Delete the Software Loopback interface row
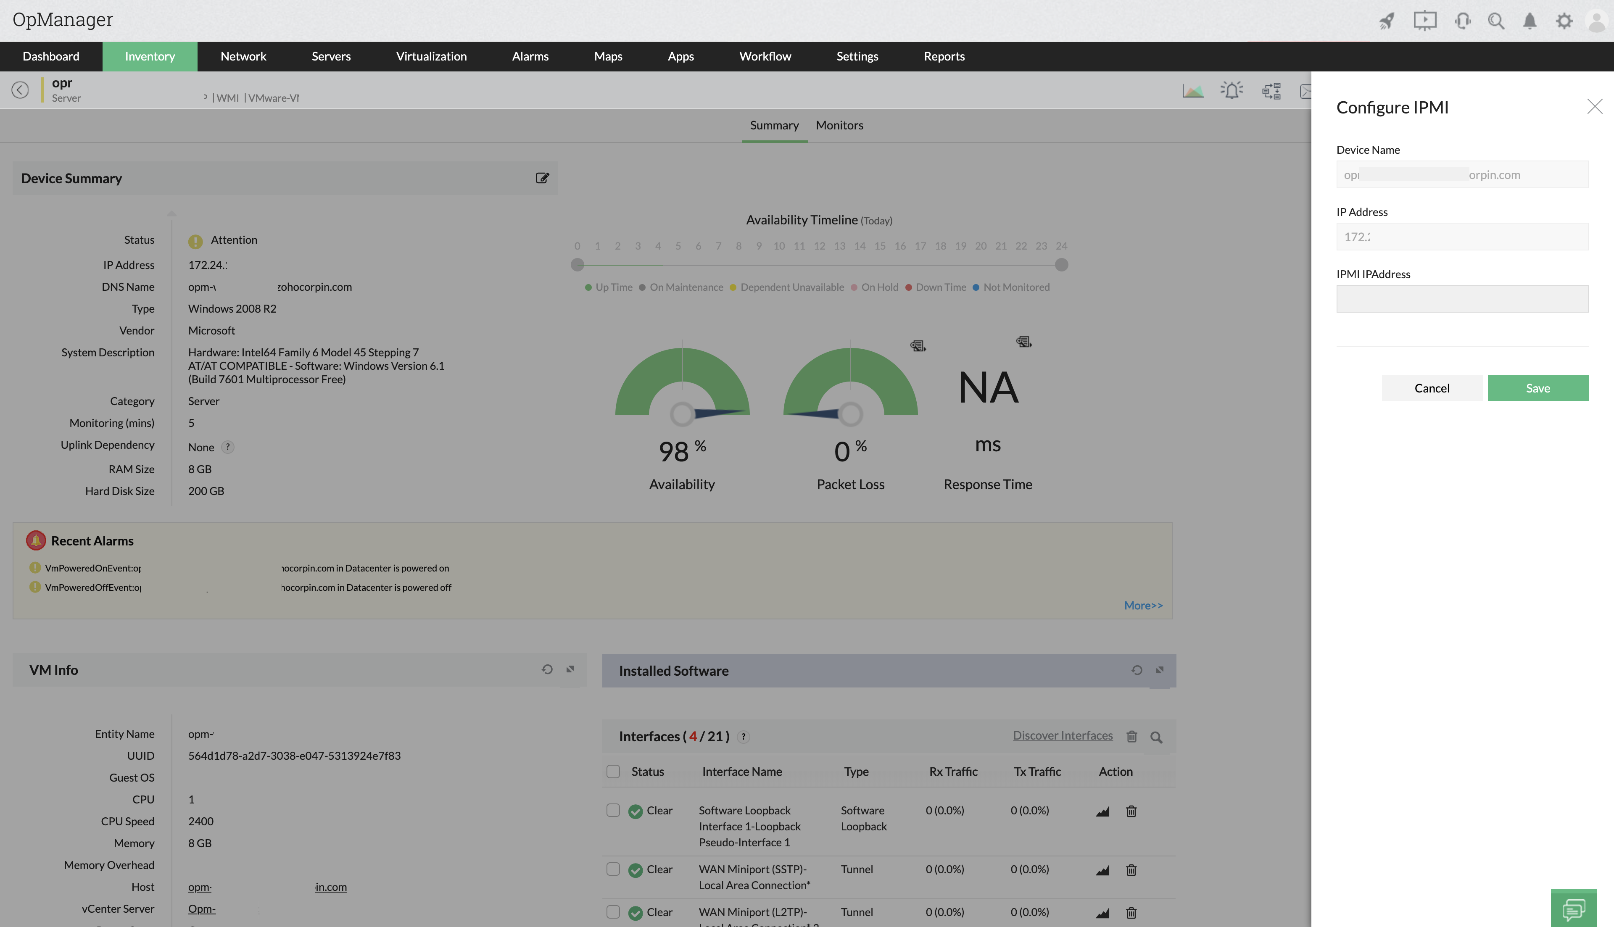Image resolution: width=1614 pixels, height=927 pixels. 1131,811
